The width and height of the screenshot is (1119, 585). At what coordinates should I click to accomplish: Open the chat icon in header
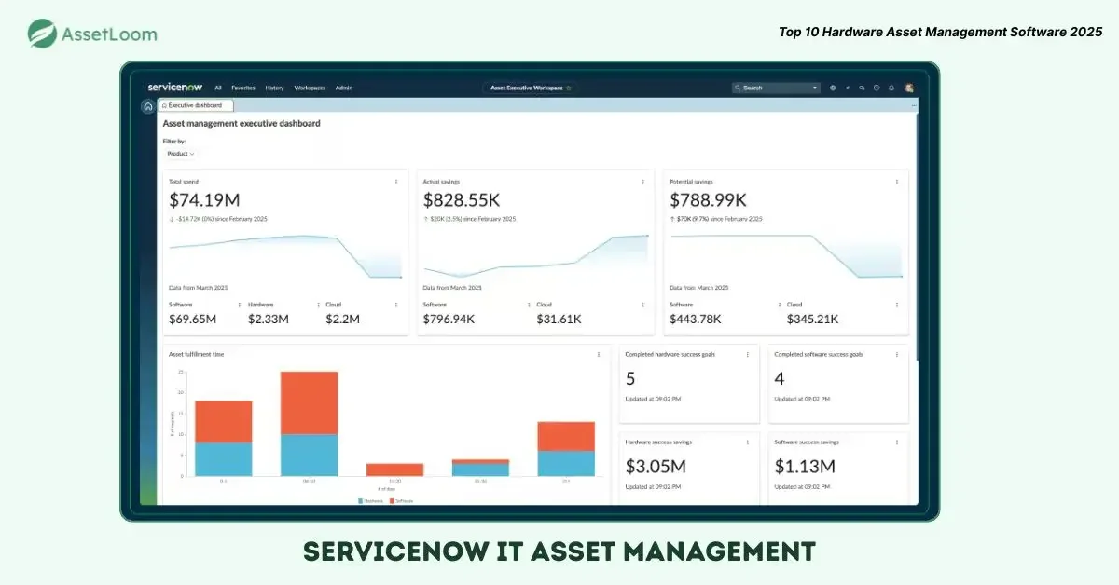click(x=862, y=88)
